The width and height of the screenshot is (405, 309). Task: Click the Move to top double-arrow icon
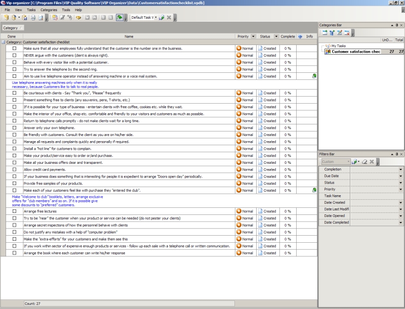110,18
